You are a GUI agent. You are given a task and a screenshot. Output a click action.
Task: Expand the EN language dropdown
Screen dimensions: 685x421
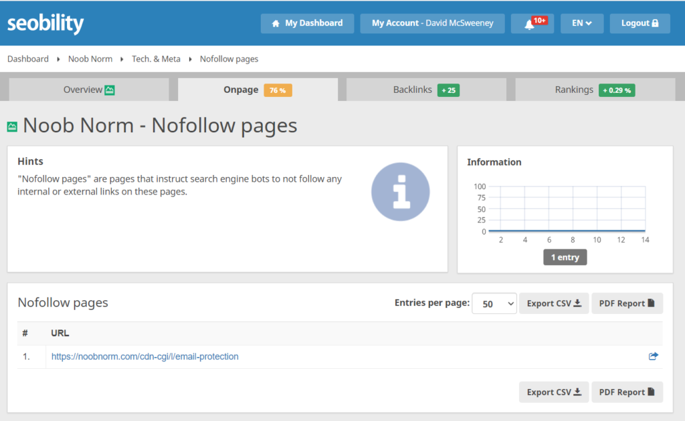point(581,23)
